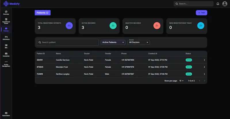Click Kevin Patel in Camille Garrison's row
This screenshot has width=230, height=119.
(x=89, y=60)
